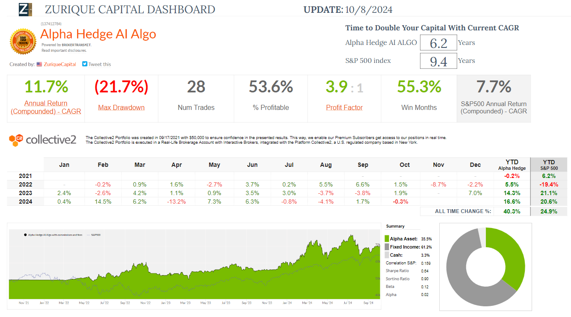The image size is (571, 317).
Task: Click ZURIQUE CAPITAL DASHBOARD header title
Action: tap(130, 9)
